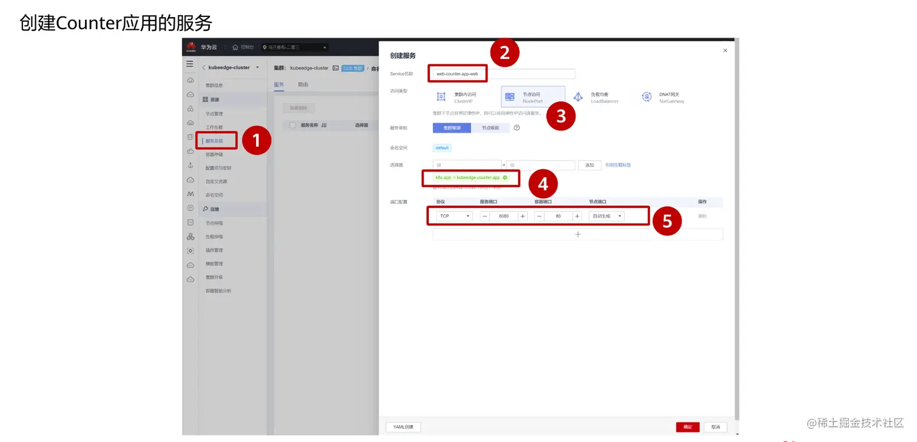Screen dimensions: 917x442
Task: Open 节点管理 in the sidebar
Action: click(x=214, y=114)
